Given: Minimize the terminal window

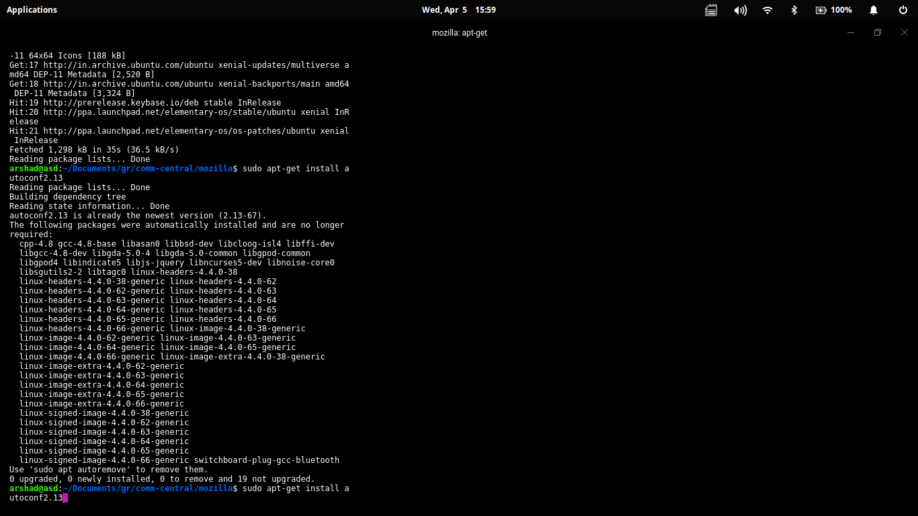Looking at the screenshot, I should (851, 32).
